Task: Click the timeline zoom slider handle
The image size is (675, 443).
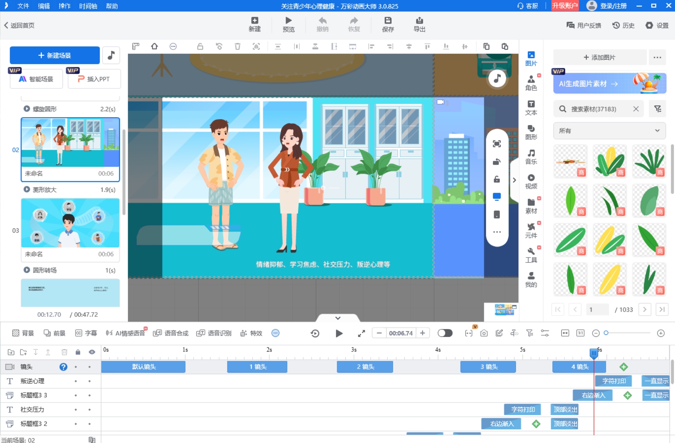Action: (x=606, y=333)
